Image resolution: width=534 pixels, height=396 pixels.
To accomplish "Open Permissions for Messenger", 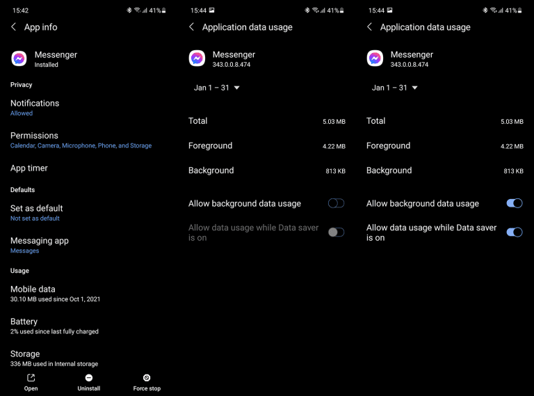I will click(35, 140).
